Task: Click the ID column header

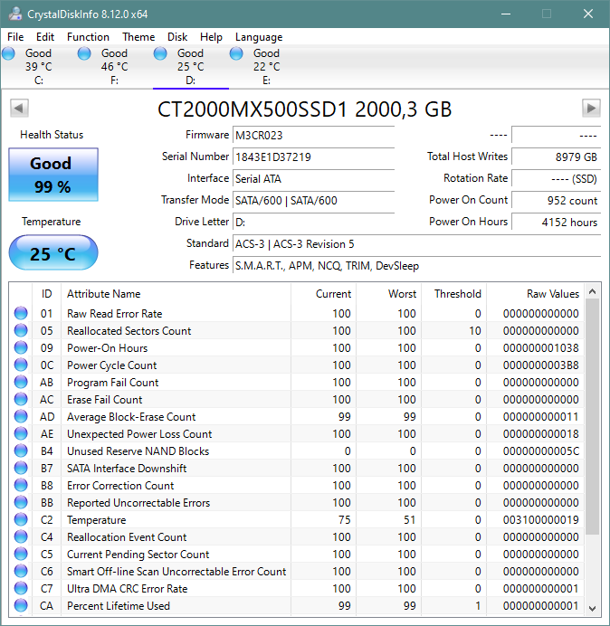Action: [47, 294]
